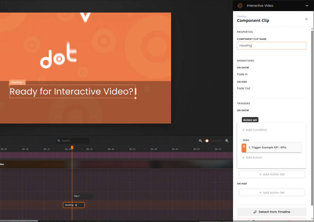Click the plus icon on Add Condition
The height and width of the screenshot is (222, 314).
(x=243, y=130)
